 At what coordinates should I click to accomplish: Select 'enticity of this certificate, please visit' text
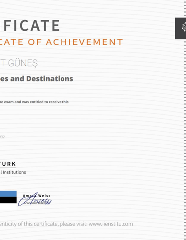(x=44, y=224)
